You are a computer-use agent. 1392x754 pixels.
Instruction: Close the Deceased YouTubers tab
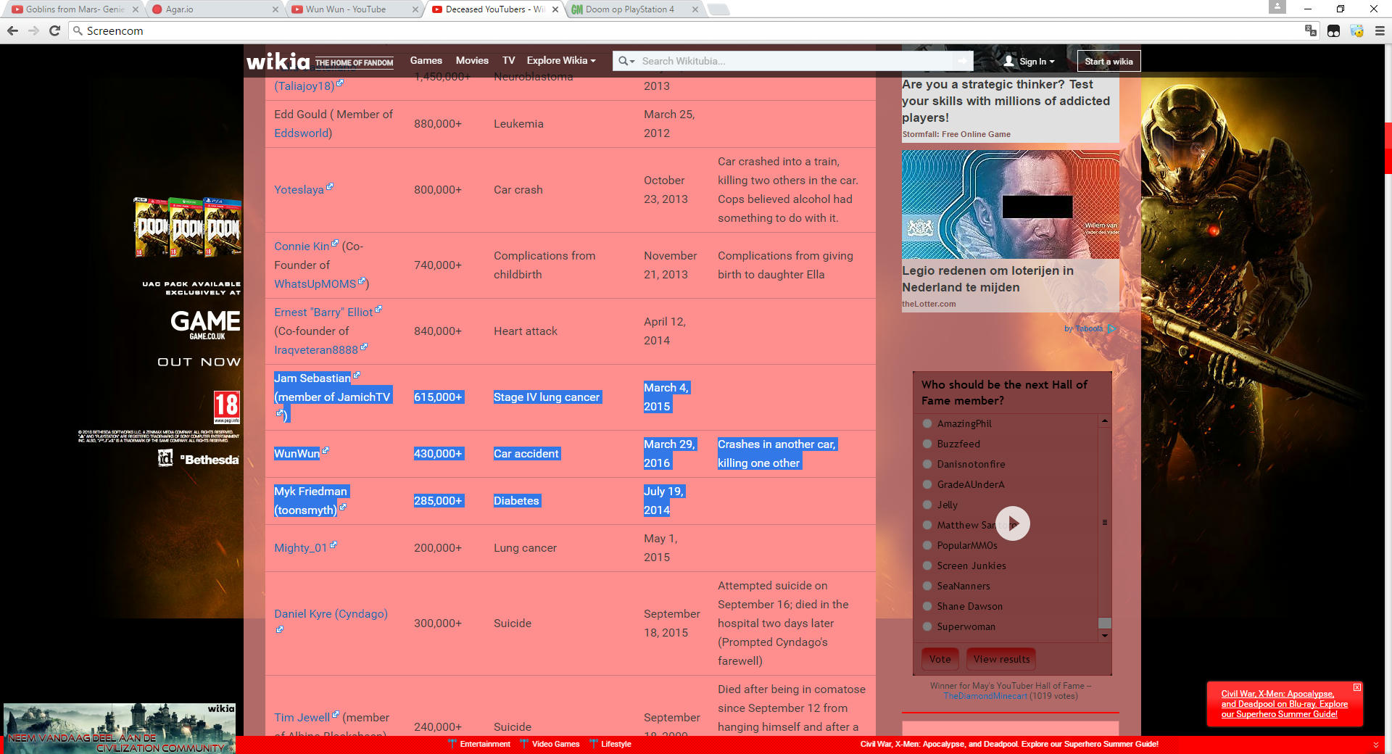555,9
